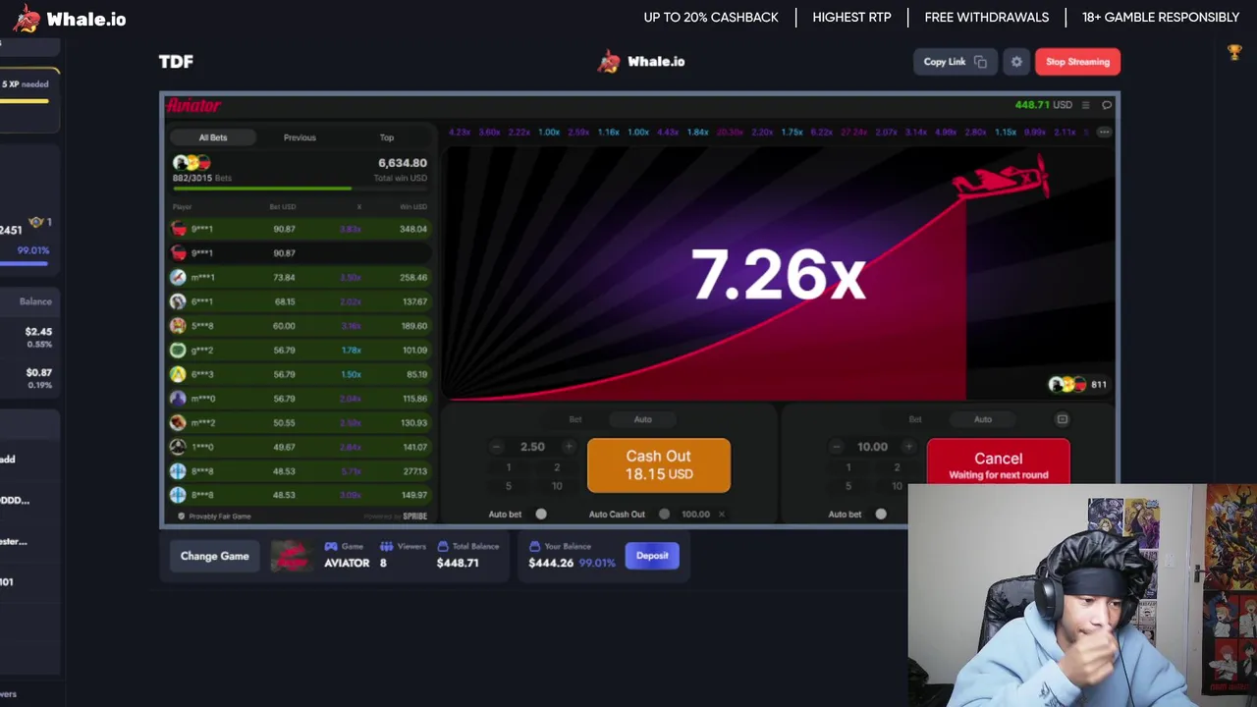Decrease the 2.50 bet with minus button
1257x707 pixels.
click(x=496, y=447)
